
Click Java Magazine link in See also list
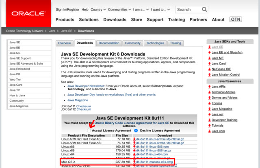(x=78, y=100)
